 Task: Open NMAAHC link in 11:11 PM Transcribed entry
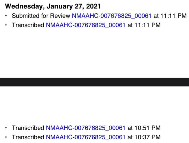tap(85, 25)
